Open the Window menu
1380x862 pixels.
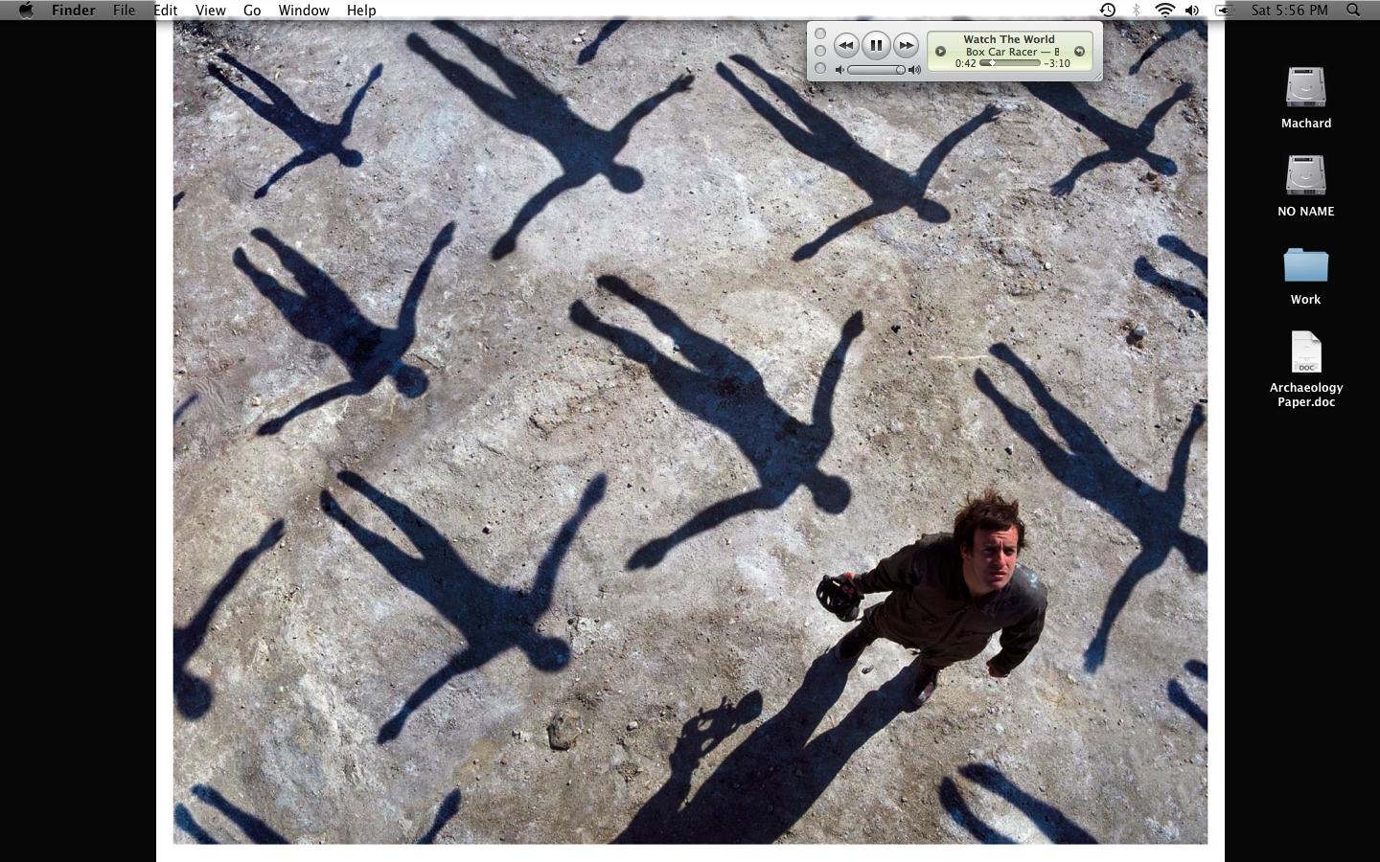(304, 10)
